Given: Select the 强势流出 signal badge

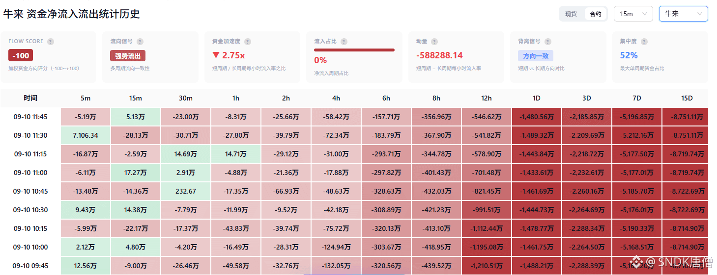Looking at the screenshot, I should [x=128, y=56].
